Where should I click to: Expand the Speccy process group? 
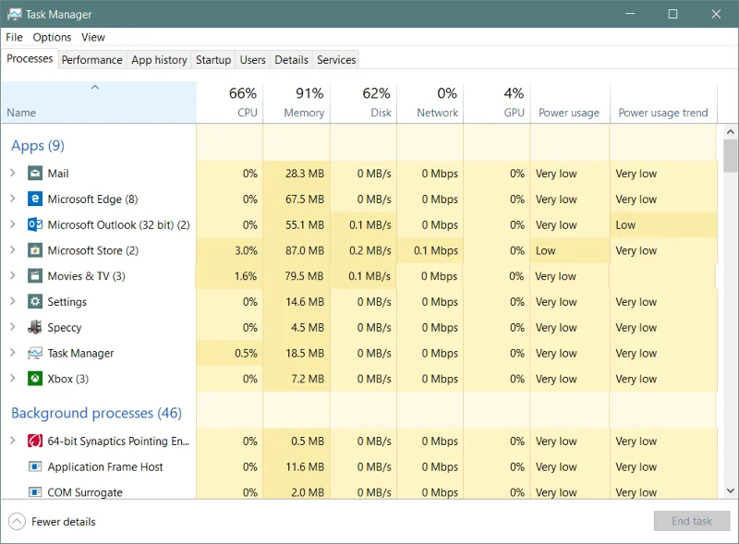click(x=13, y=327)
